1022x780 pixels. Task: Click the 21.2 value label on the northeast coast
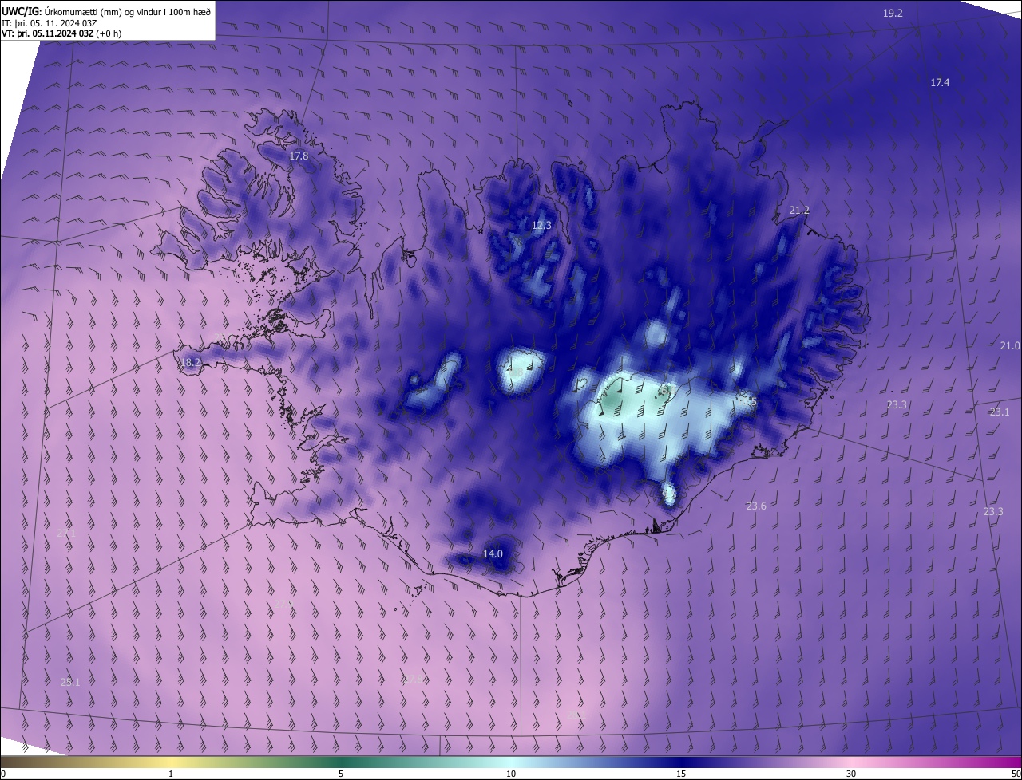799,211
